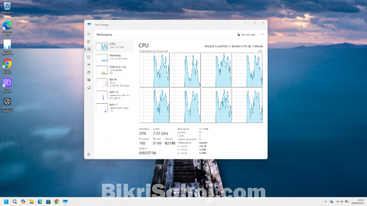Image resolution: width=367 pixels, height=206 pixels.
Task: Select the GPU 0 performance item
Action: click(114, 95)
